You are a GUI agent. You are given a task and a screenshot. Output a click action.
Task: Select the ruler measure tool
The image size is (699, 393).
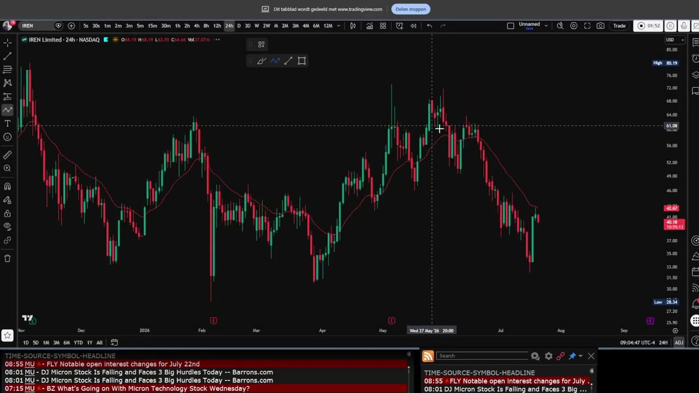[8, 155]
